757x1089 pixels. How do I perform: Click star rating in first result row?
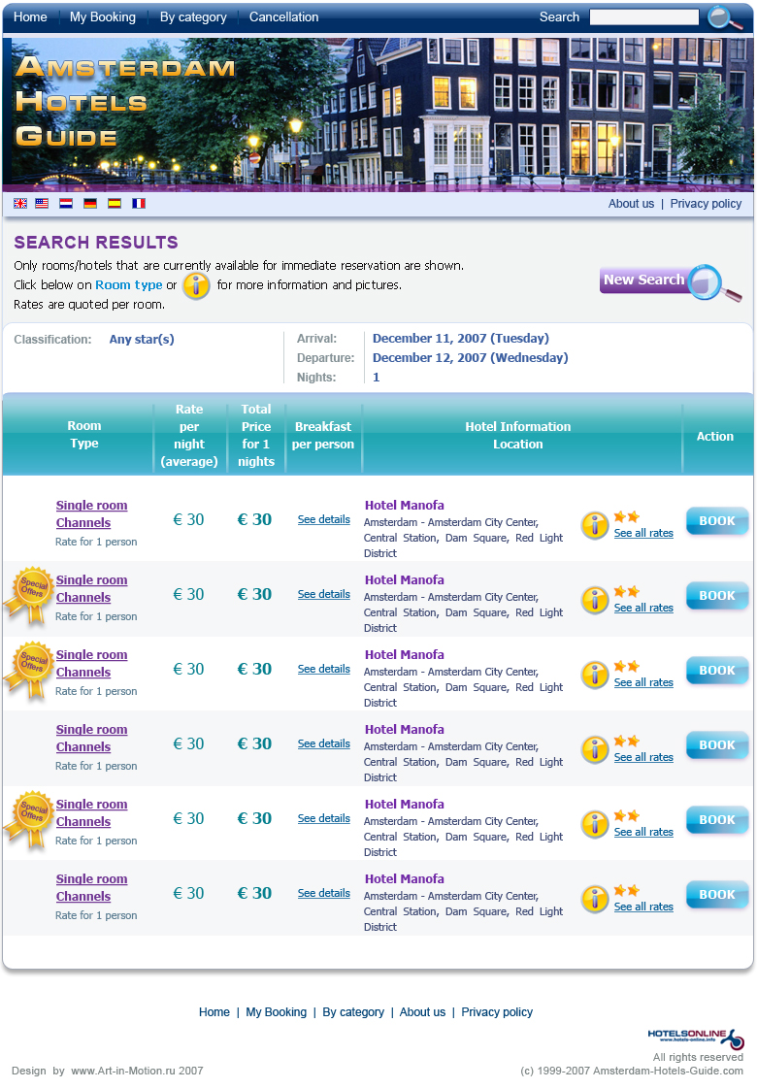point(626,516)
